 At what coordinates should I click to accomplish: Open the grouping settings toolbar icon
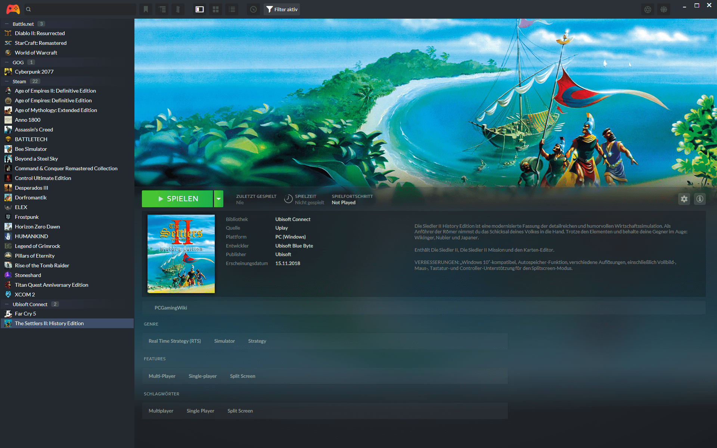[162, 9]
